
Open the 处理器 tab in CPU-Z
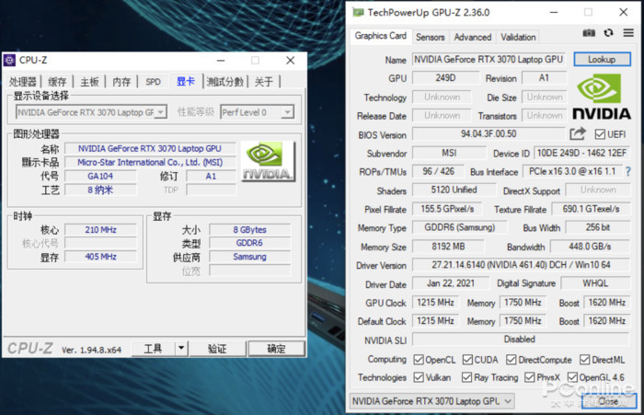point(23,82)
